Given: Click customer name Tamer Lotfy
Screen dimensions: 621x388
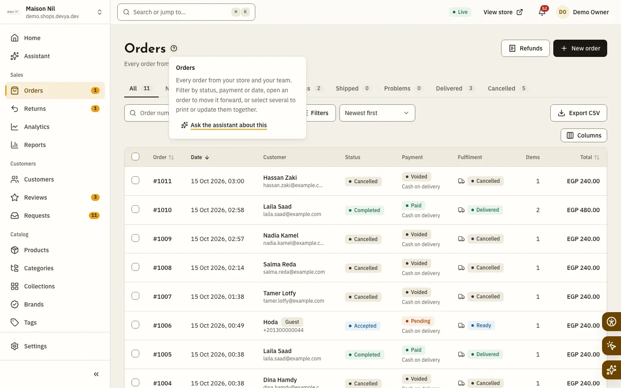Looking at the screenshot, I should [279, 293].
